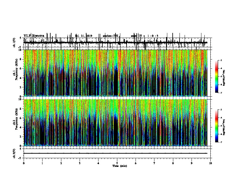Click the "ch.1(V)" waveform axis label
This screenshot has height=183, width=237.
click(x=14, y=42)
